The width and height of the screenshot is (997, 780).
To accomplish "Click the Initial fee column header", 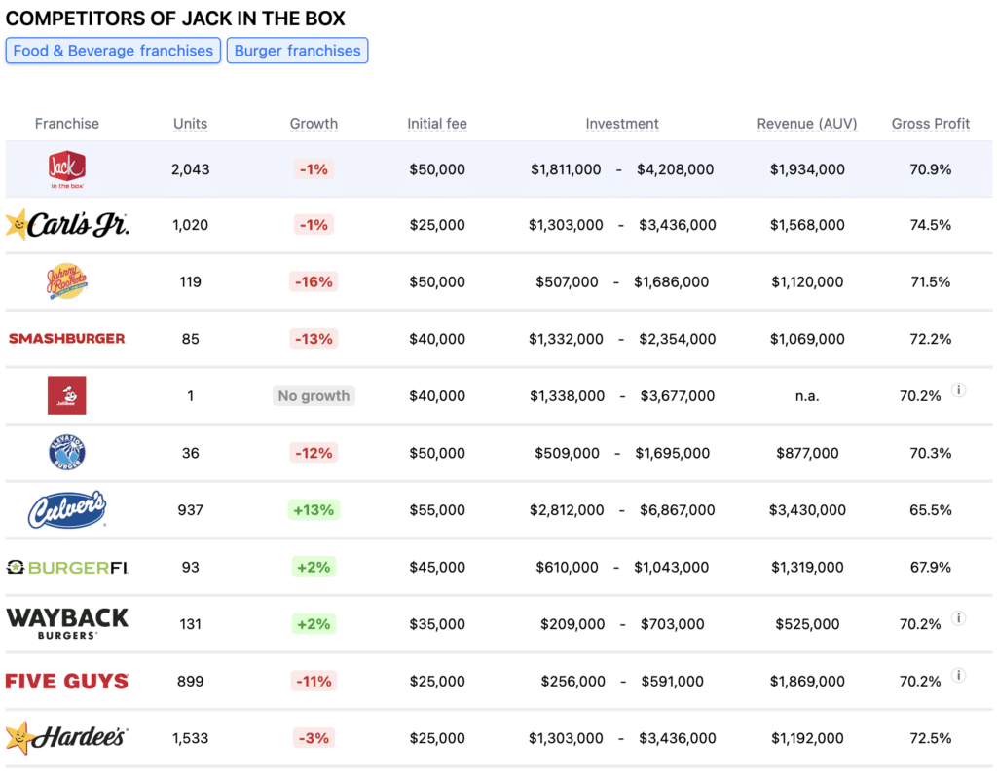I will (437, 124).
